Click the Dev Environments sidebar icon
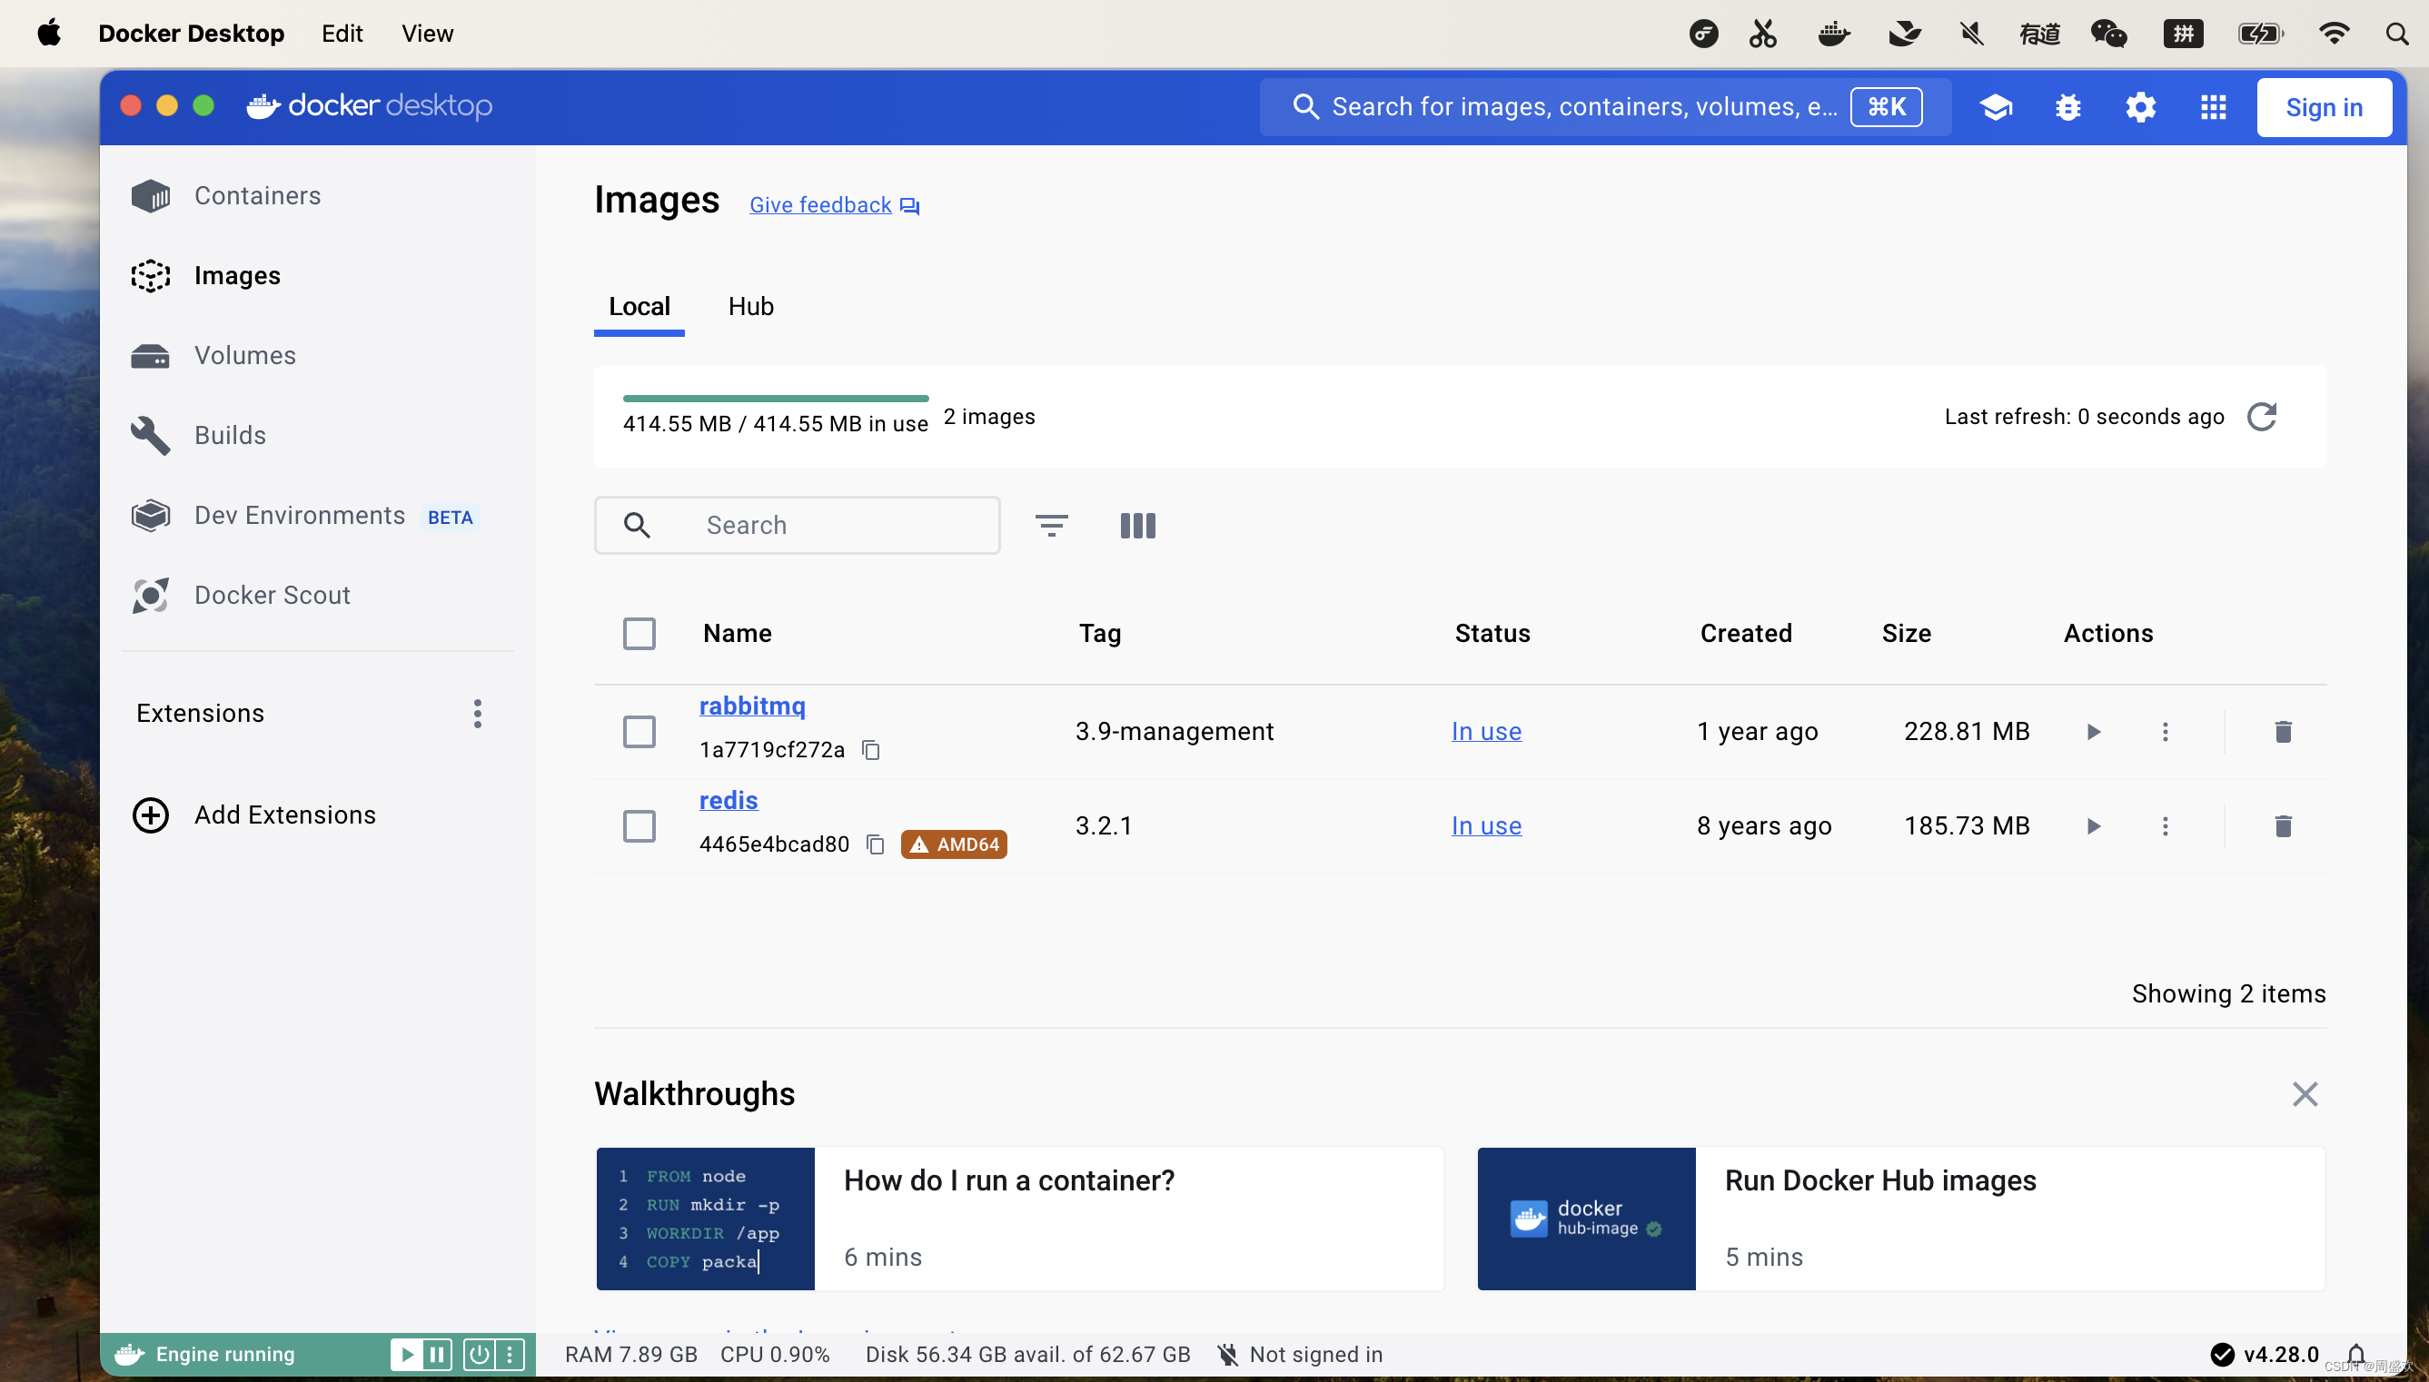The image size is (2429, 1382). 150,515
